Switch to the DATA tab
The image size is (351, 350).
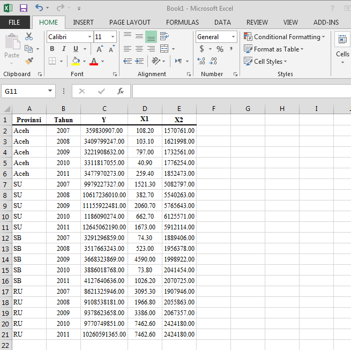222,23
